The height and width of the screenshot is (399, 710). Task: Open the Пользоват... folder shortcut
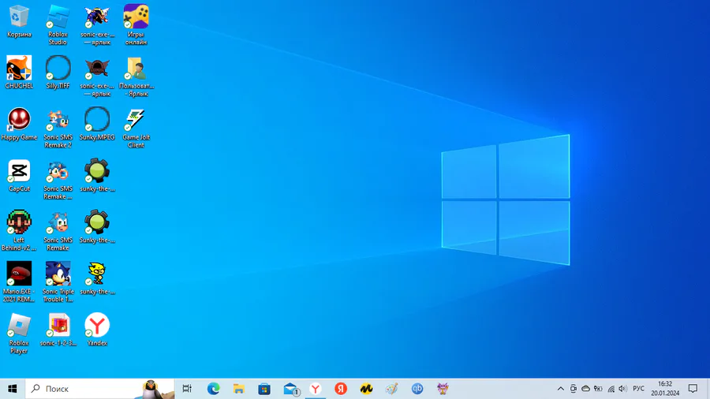[136, 76]
